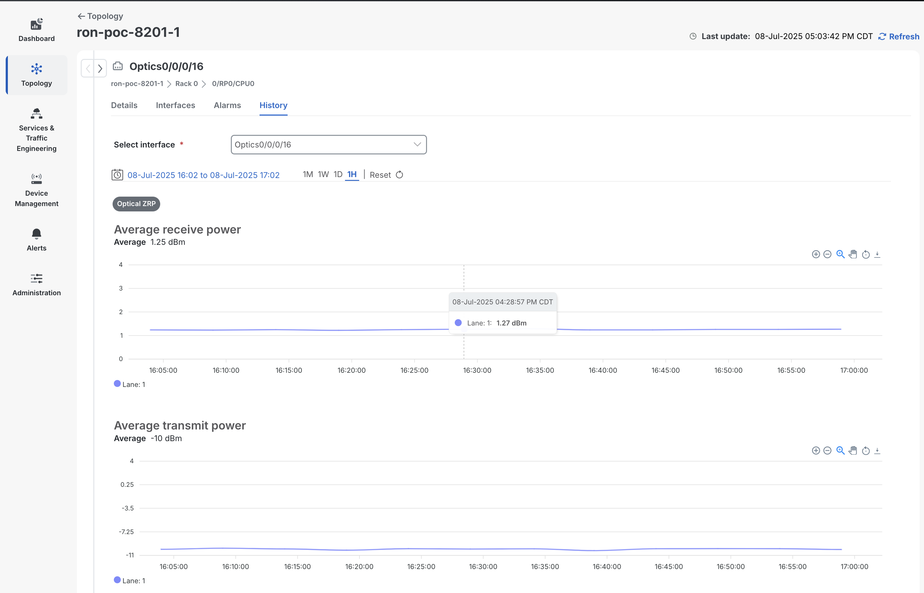Go back to Topology link

100,16
